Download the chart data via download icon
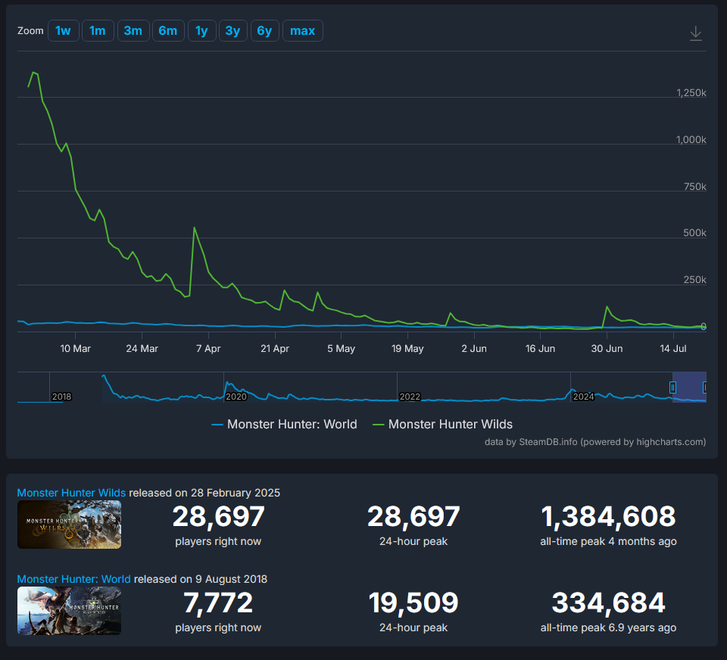 [695, 33]
